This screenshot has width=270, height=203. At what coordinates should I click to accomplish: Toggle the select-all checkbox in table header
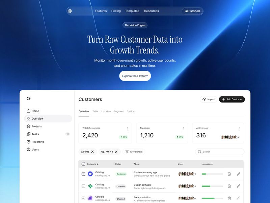pos(83,164)
